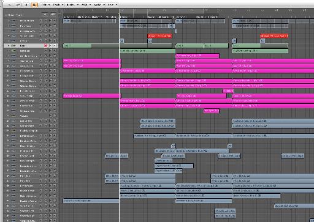Select the Guitar left track name

point(26,121)
